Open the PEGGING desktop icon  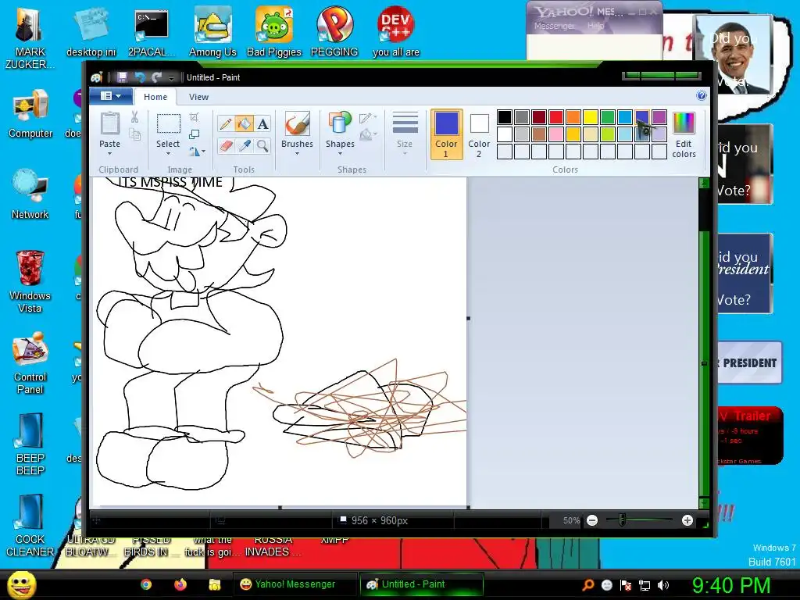click(334, 31)
